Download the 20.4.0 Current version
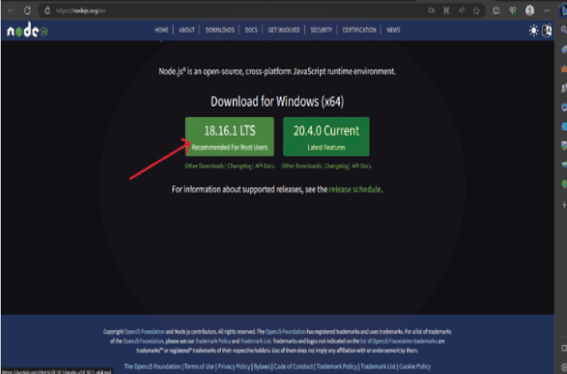The image size is (567, 374). (x=325, y=136)
